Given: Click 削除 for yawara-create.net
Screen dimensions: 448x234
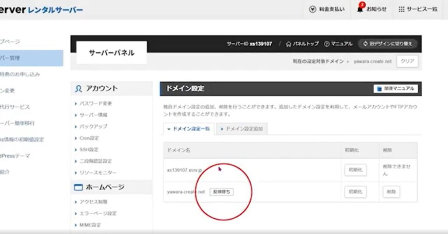Looking at the screenshot, I should (x=391, y=192).
